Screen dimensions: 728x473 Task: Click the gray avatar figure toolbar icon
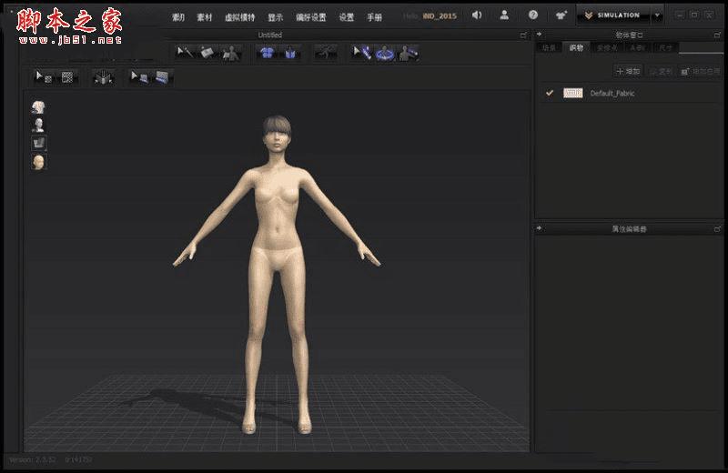click(x=231, y=53)
